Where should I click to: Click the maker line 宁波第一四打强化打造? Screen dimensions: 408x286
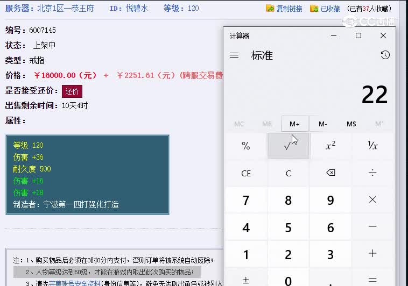tap(66, 204)
